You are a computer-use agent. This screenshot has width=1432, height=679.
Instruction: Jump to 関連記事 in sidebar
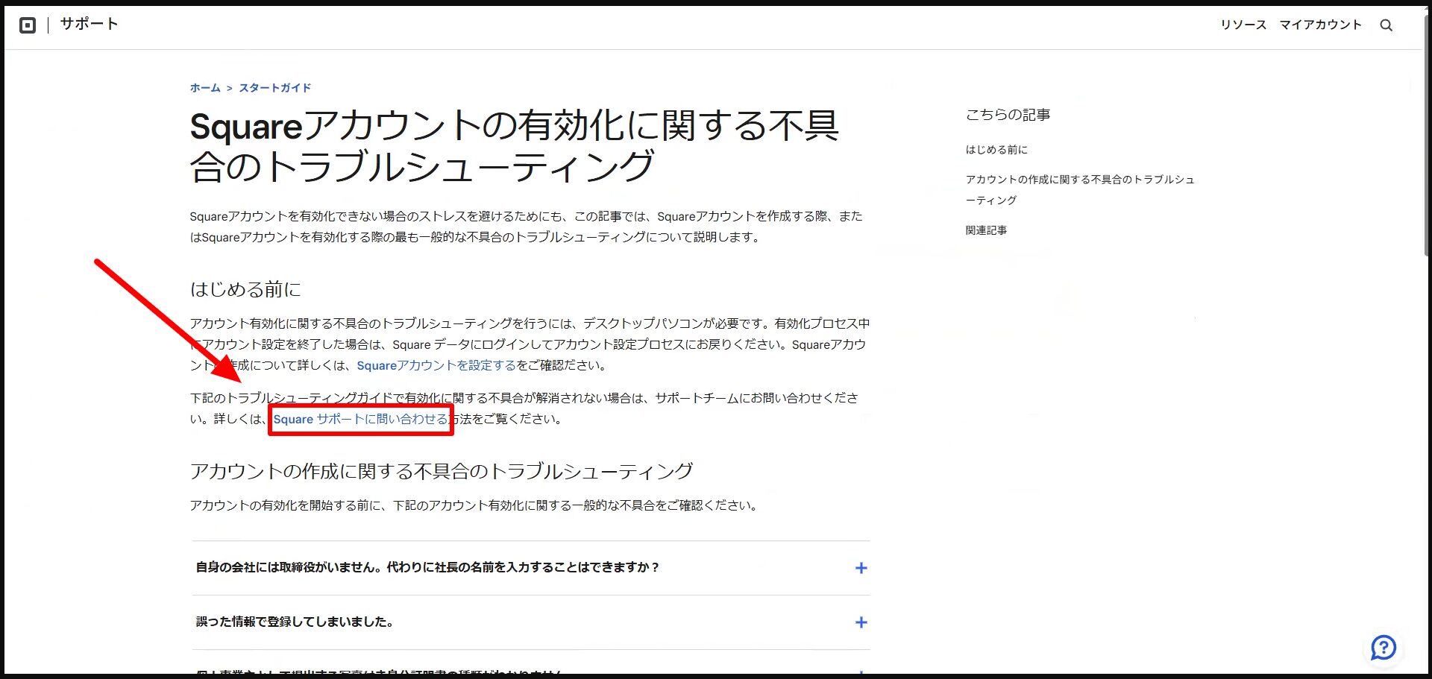pos(986,230)
